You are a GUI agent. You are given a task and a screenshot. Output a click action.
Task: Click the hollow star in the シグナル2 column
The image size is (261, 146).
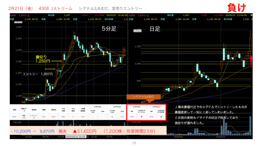pos(112,117)
